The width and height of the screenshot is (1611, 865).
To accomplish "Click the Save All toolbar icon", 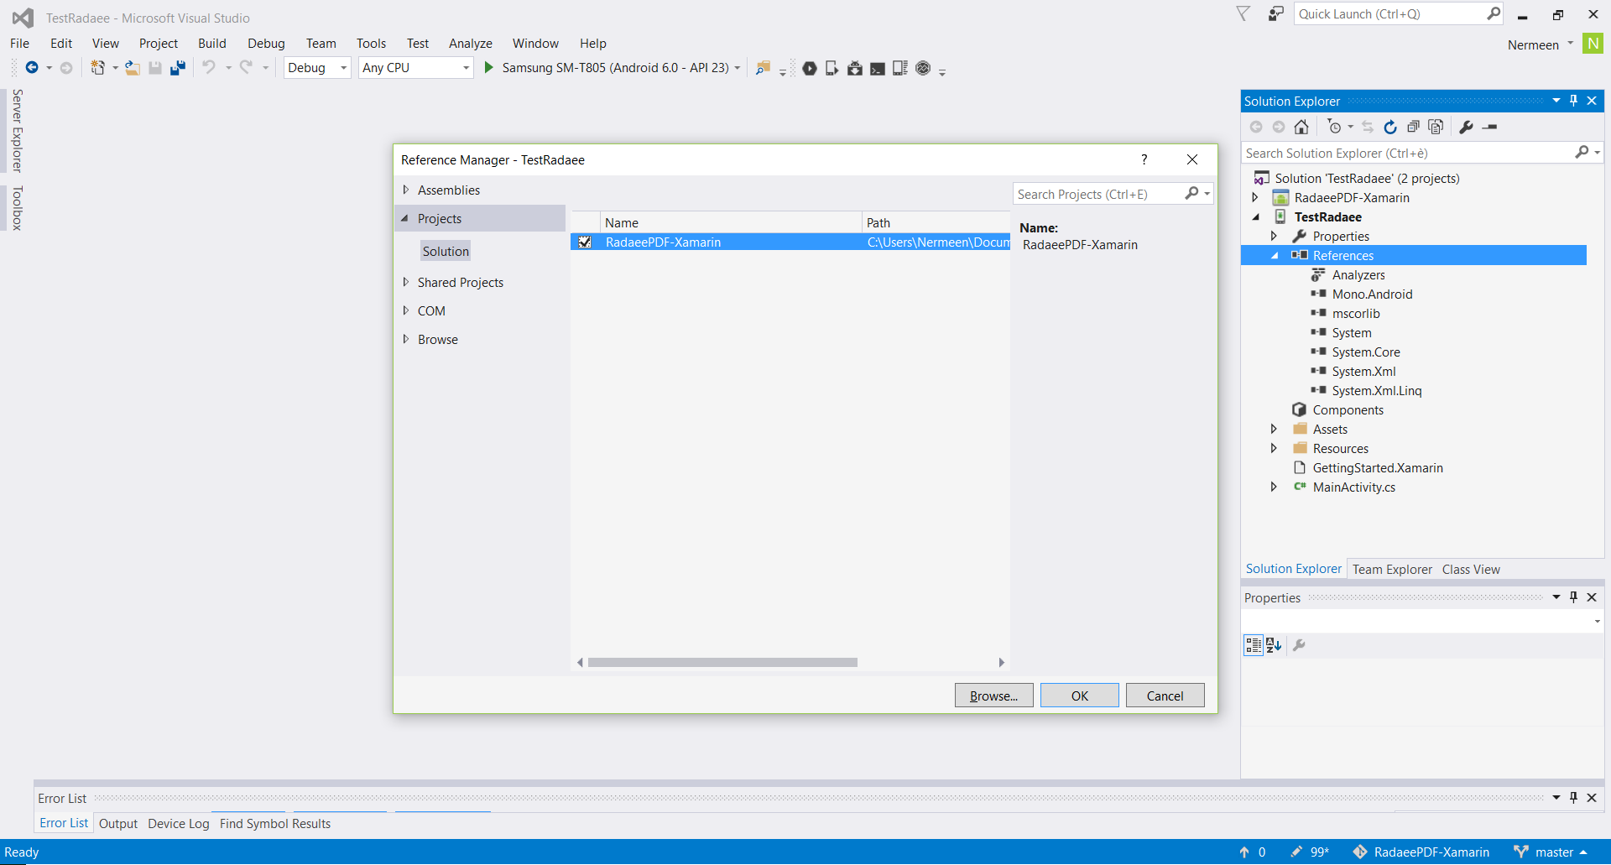I will tap(177, 68).
